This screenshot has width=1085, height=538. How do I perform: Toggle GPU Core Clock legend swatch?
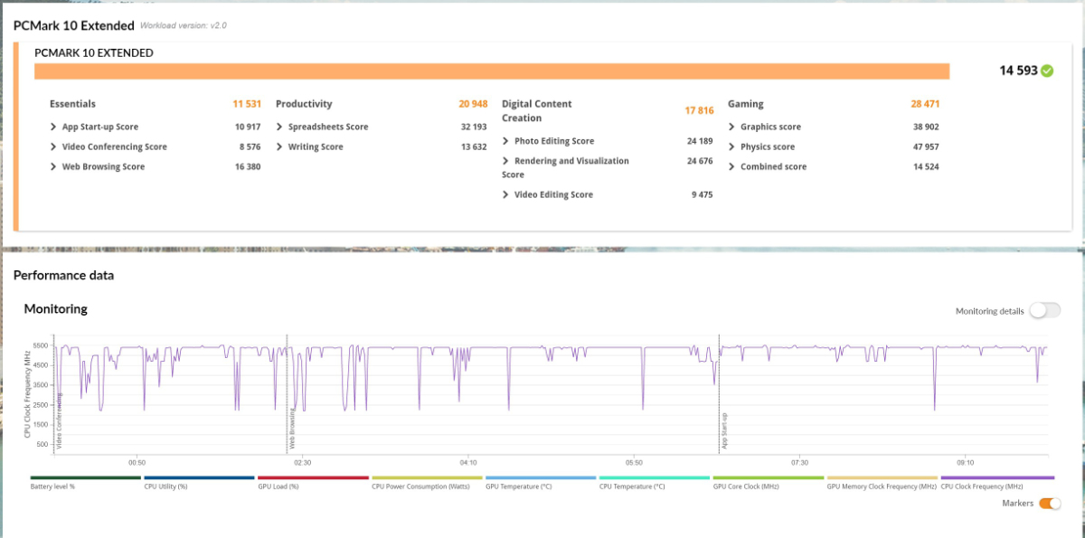tap(769, 477)
